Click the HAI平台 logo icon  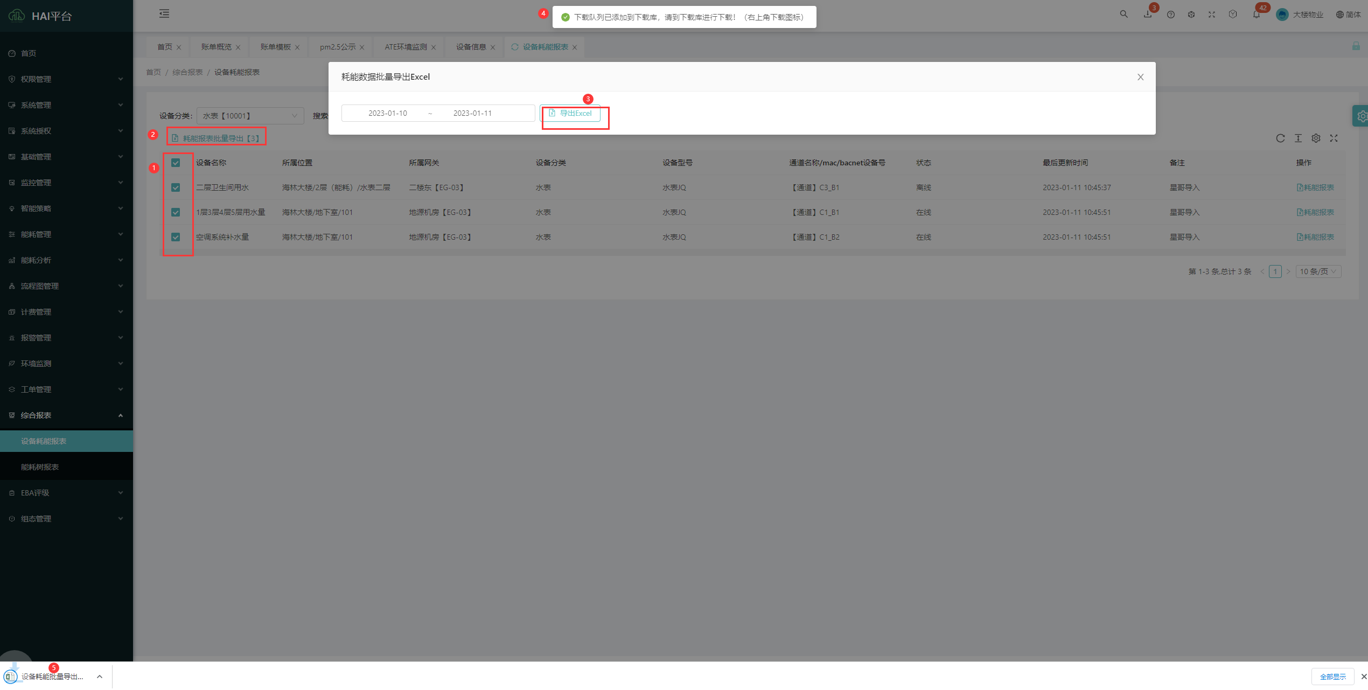click(x=17, y=16)
